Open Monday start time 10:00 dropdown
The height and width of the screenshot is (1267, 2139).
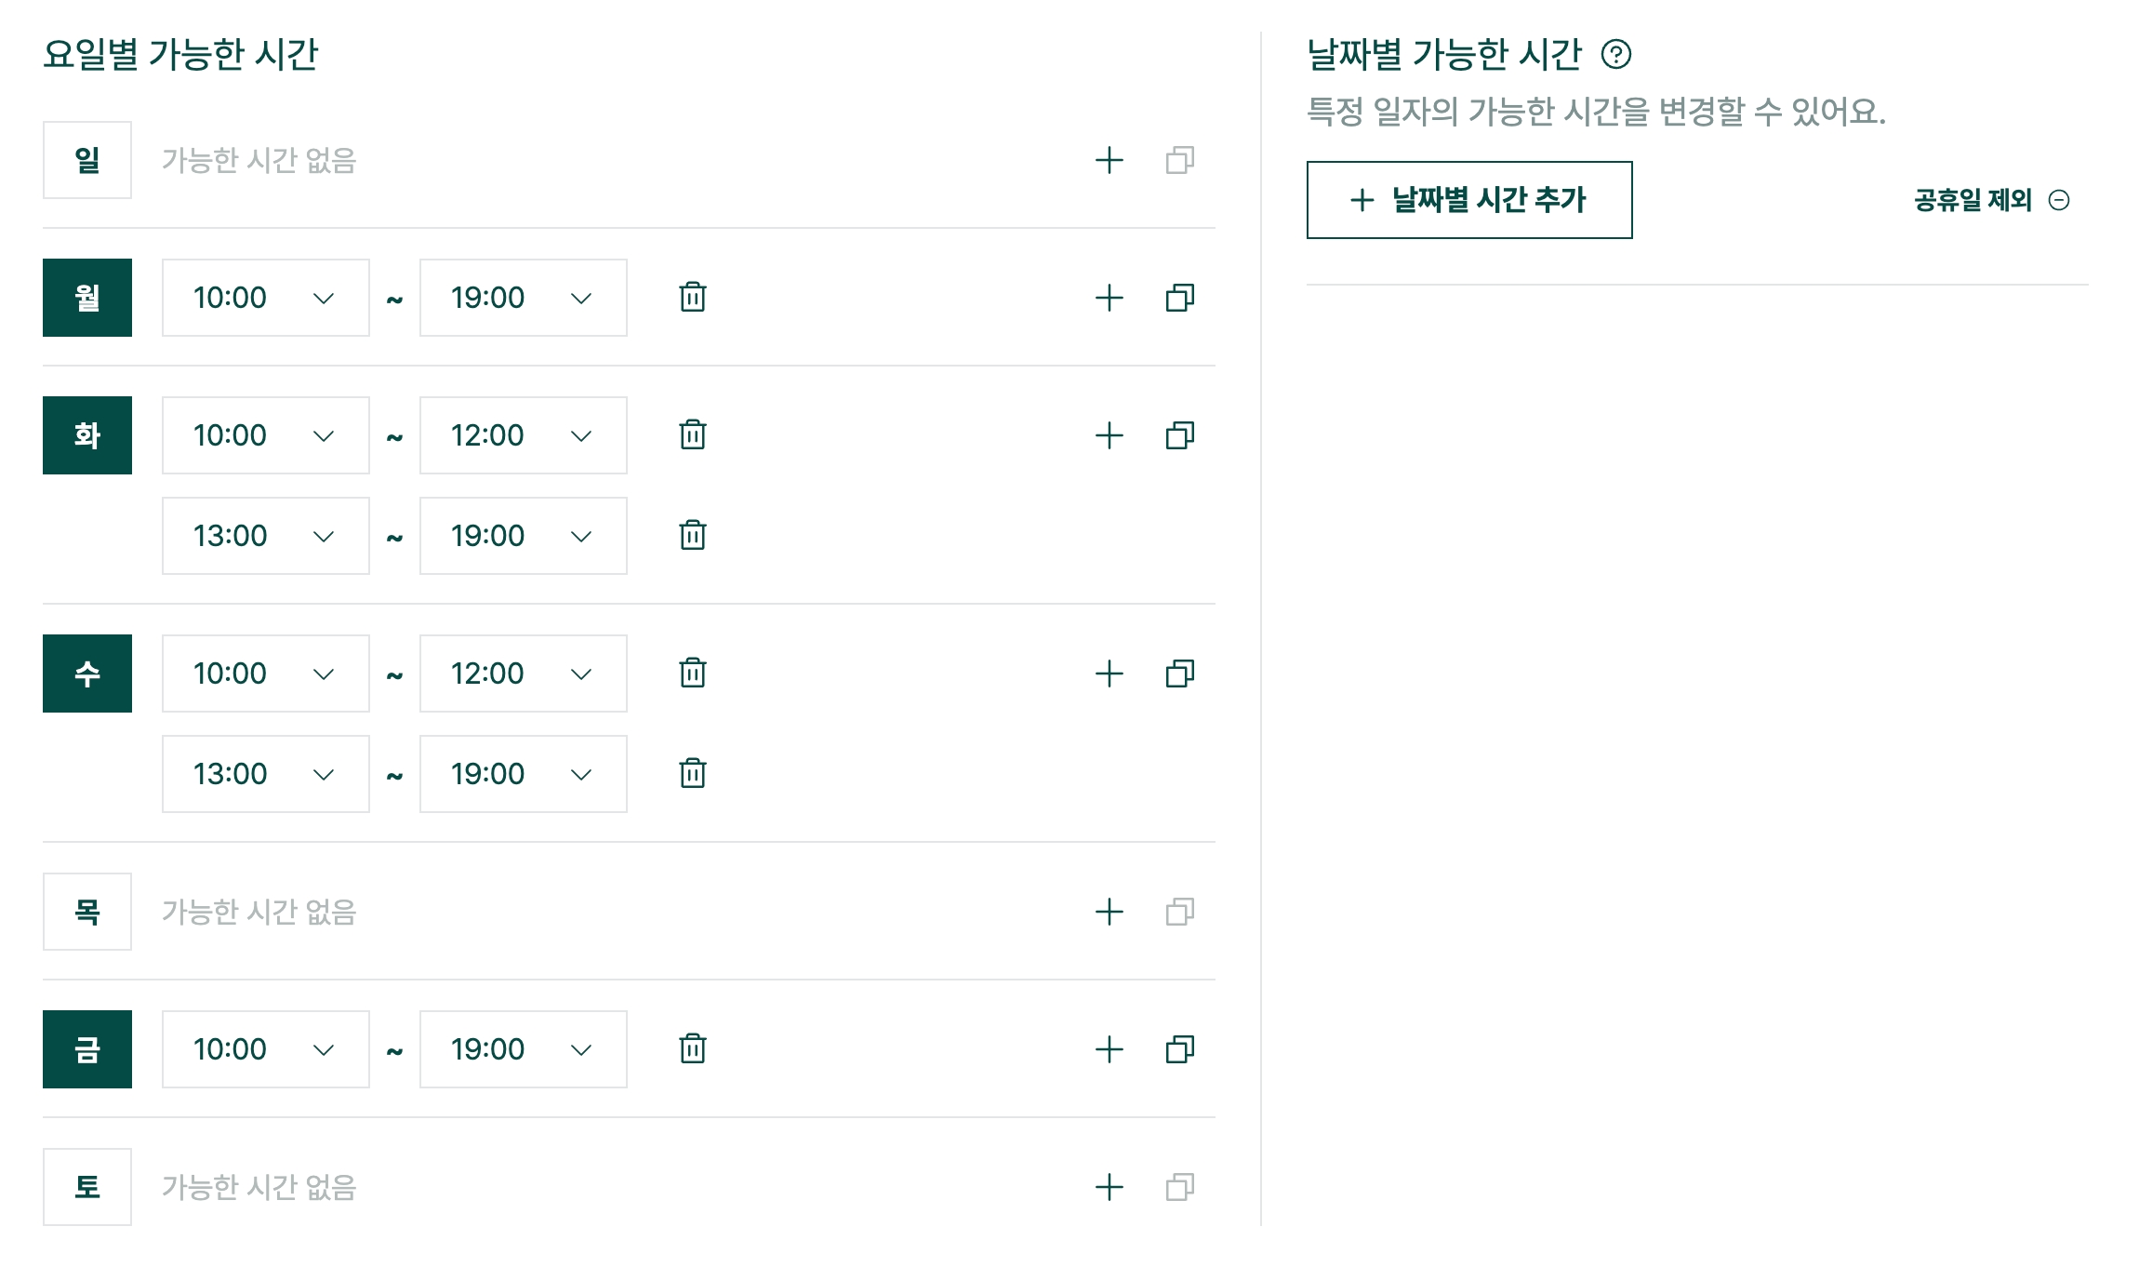coord(265,298)
